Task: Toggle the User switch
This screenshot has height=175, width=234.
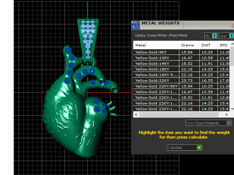Action: pos(226,36)
